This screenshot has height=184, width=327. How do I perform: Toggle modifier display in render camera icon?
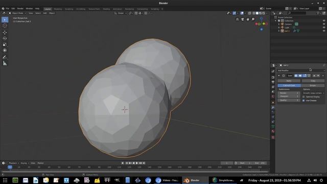(x=296, y=76)
